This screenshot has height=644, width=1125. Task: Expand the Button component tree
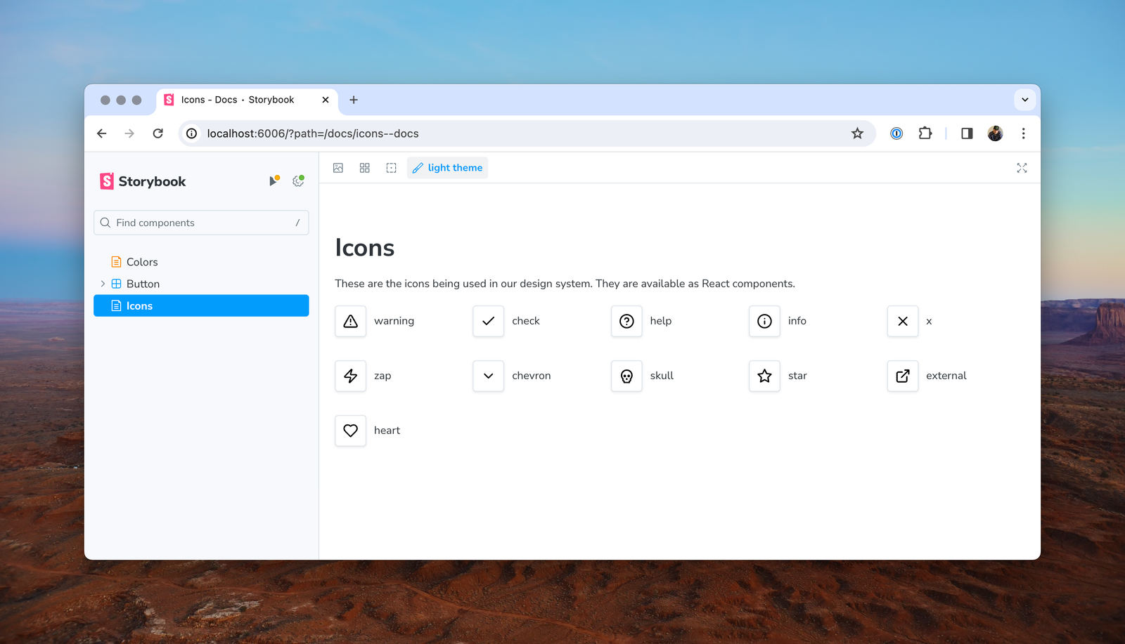coord(103,284)
